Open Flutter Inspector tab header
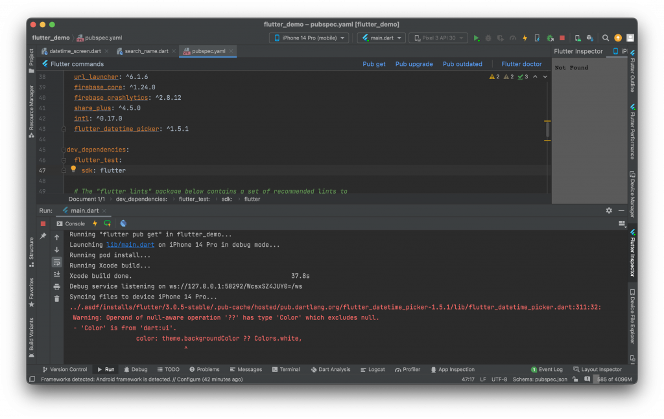 coord(578,51)
